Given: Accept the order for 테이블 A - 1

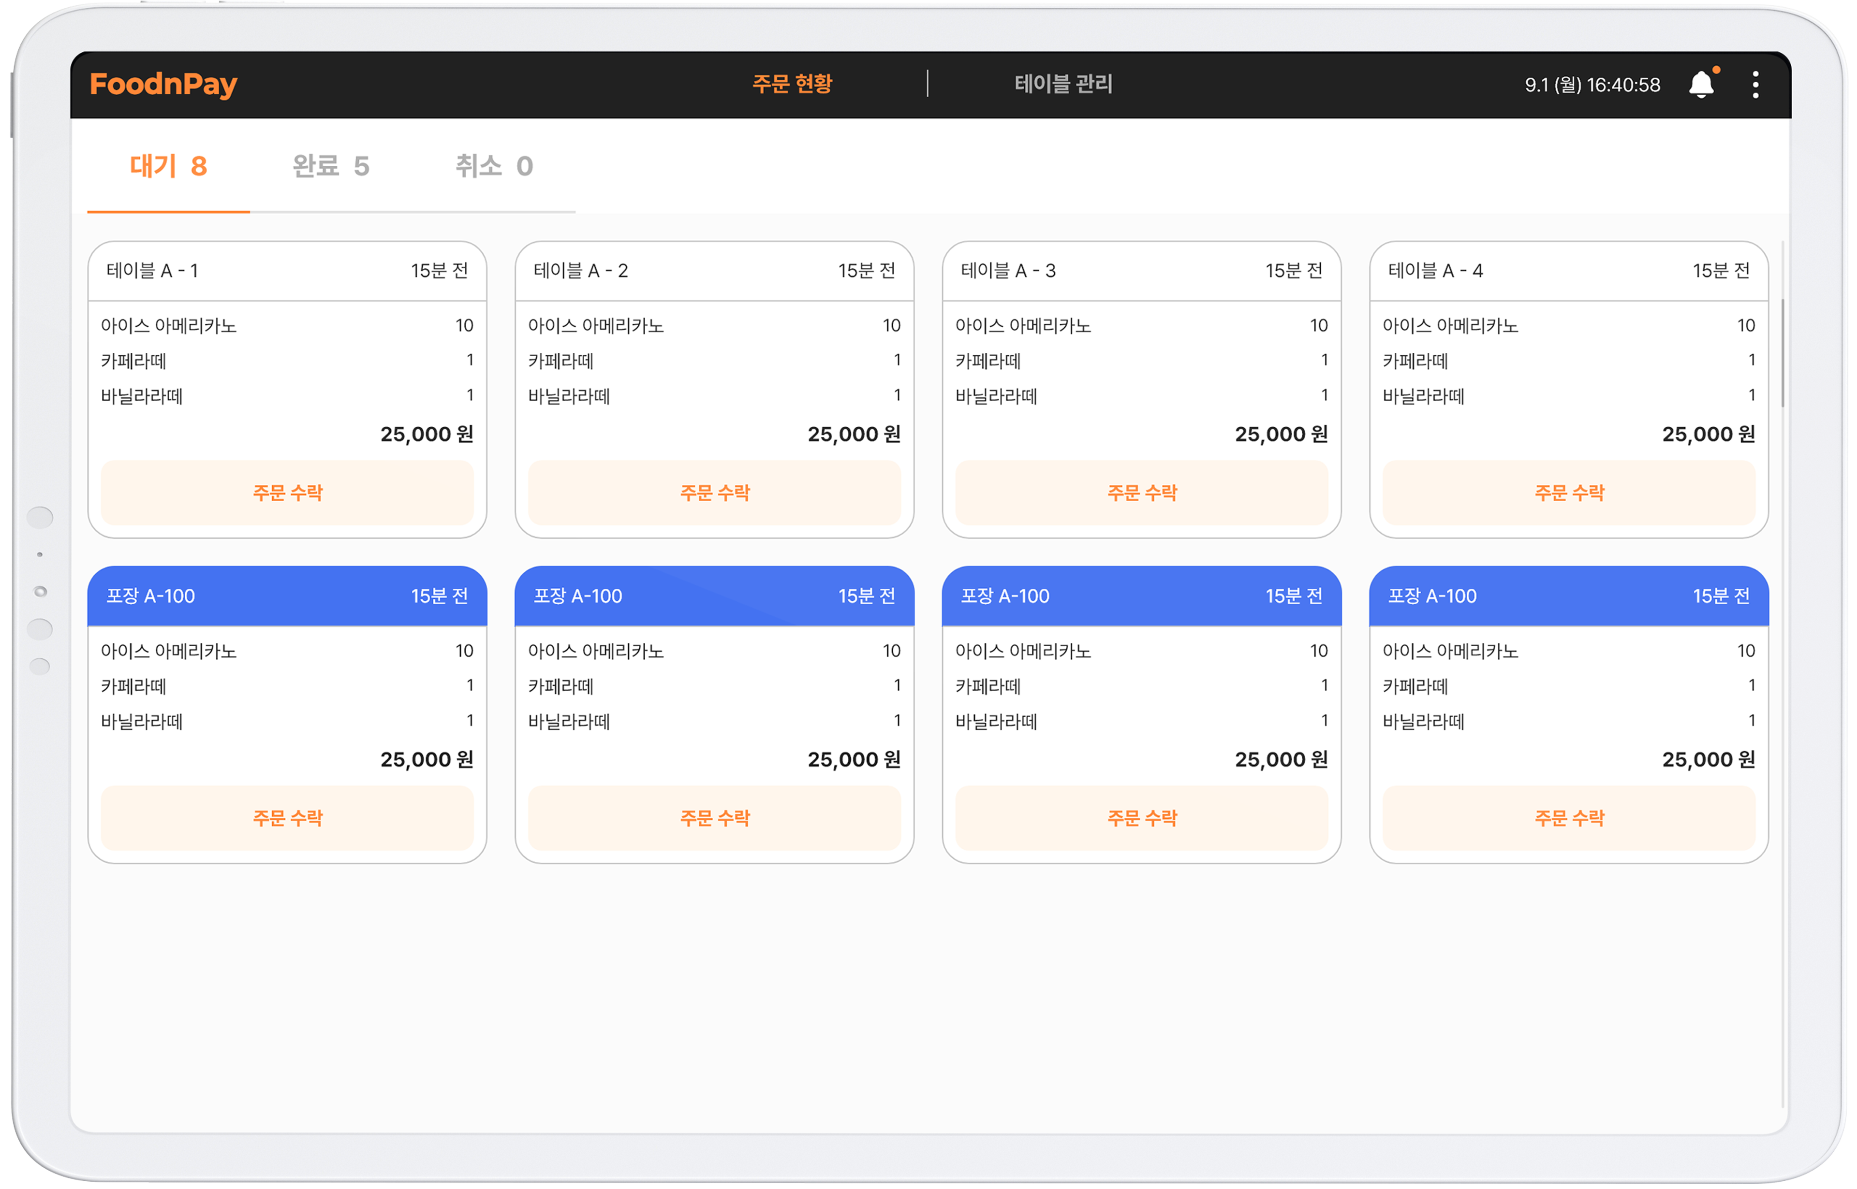Looking at the screenshot, I should point(287,493).
